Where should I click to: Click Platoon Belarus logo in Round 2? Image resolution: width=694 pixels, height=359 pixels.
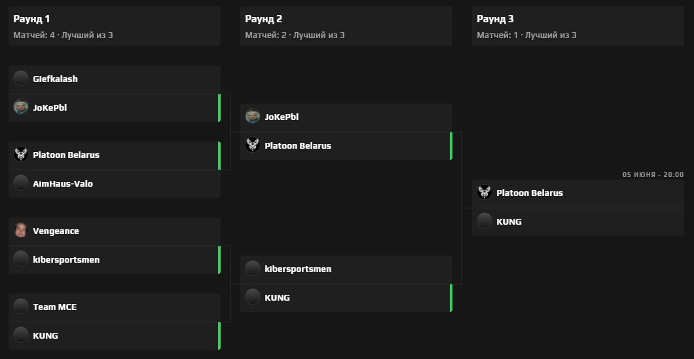253,145
